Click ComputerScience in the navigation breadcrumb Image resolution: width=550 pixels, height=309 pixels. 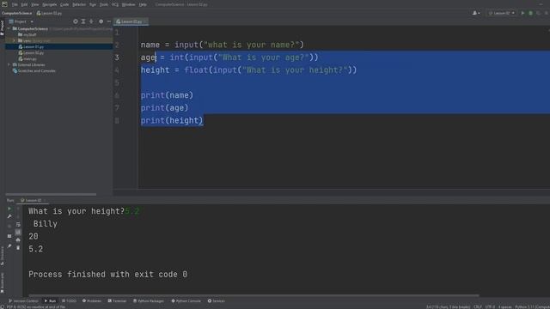point(17,13)
